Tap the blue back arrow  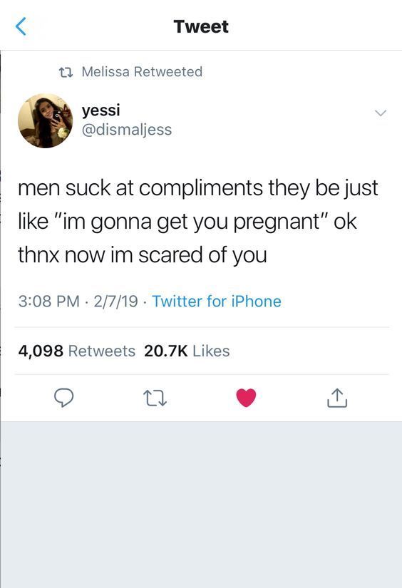[x=21, y=26]
